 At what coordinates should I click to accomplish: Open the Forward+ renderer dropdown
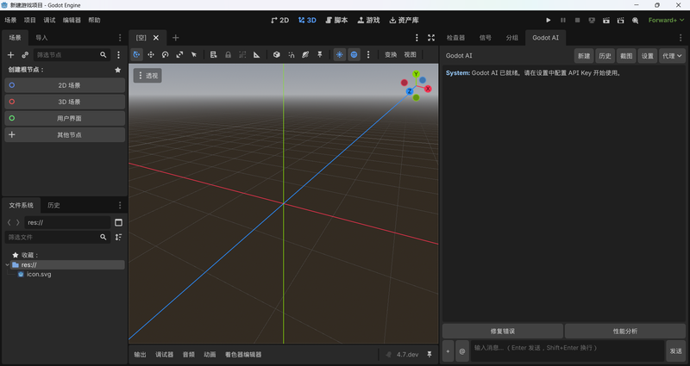[x=666, y=20]
